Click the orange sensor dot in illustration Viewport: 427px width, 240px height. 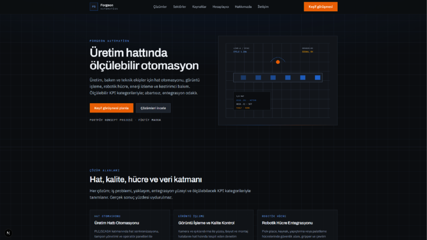pos(278,62)
